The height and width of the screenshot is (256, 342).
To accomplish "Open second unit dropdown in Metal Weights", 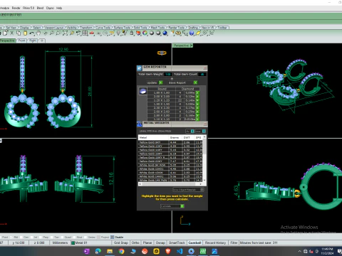I will pyautogui.click(x=204, y=131).
